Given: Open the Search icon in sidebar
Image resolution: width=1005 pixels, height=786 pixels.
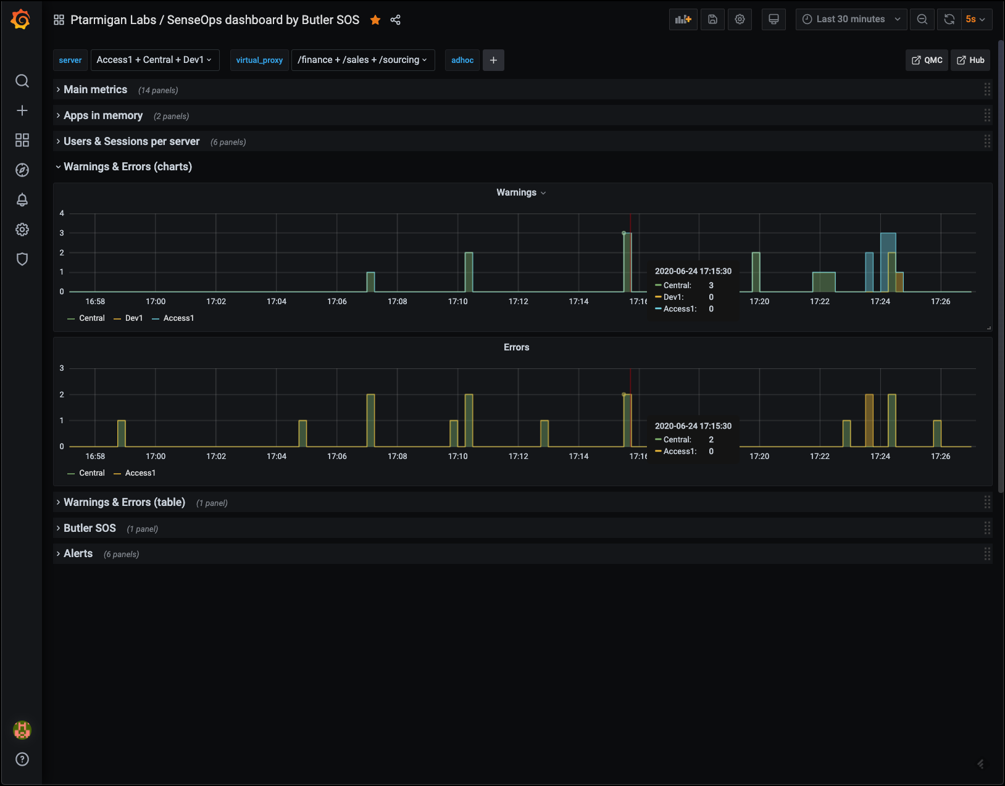Looking at the screenshot, I should [x=22, y=81].
